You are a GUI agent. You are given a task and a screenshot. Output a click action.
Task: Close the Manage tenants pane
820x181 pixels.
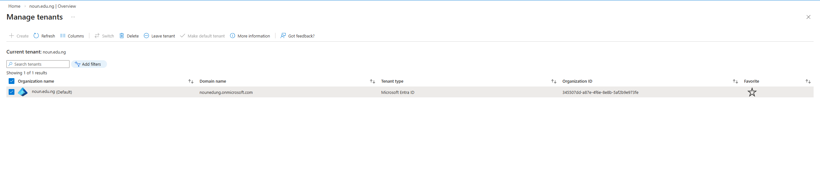tap(808, 17)
